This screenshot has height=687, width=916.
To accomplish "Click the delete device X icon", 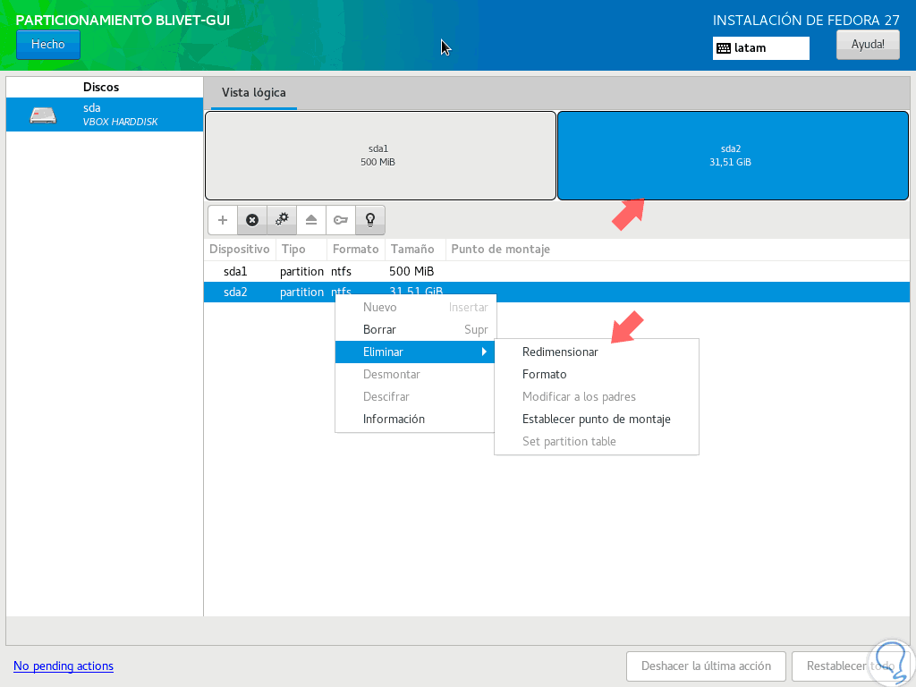I will pyautogui.click(x=252, y=220).
